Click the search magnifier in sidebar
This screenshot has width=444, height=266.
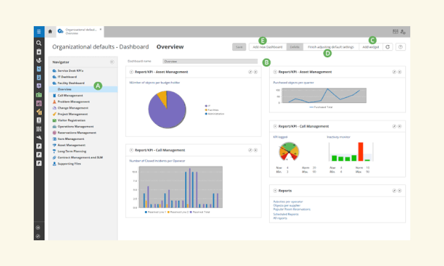39,43
